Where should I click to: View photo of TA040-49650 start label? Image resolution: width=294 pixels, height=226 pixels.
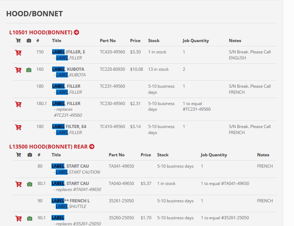29,184
